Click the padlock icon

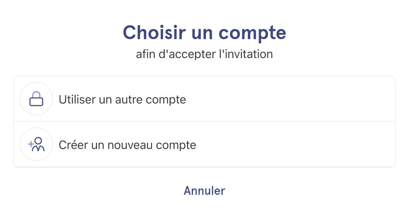(x=36, y=99)
